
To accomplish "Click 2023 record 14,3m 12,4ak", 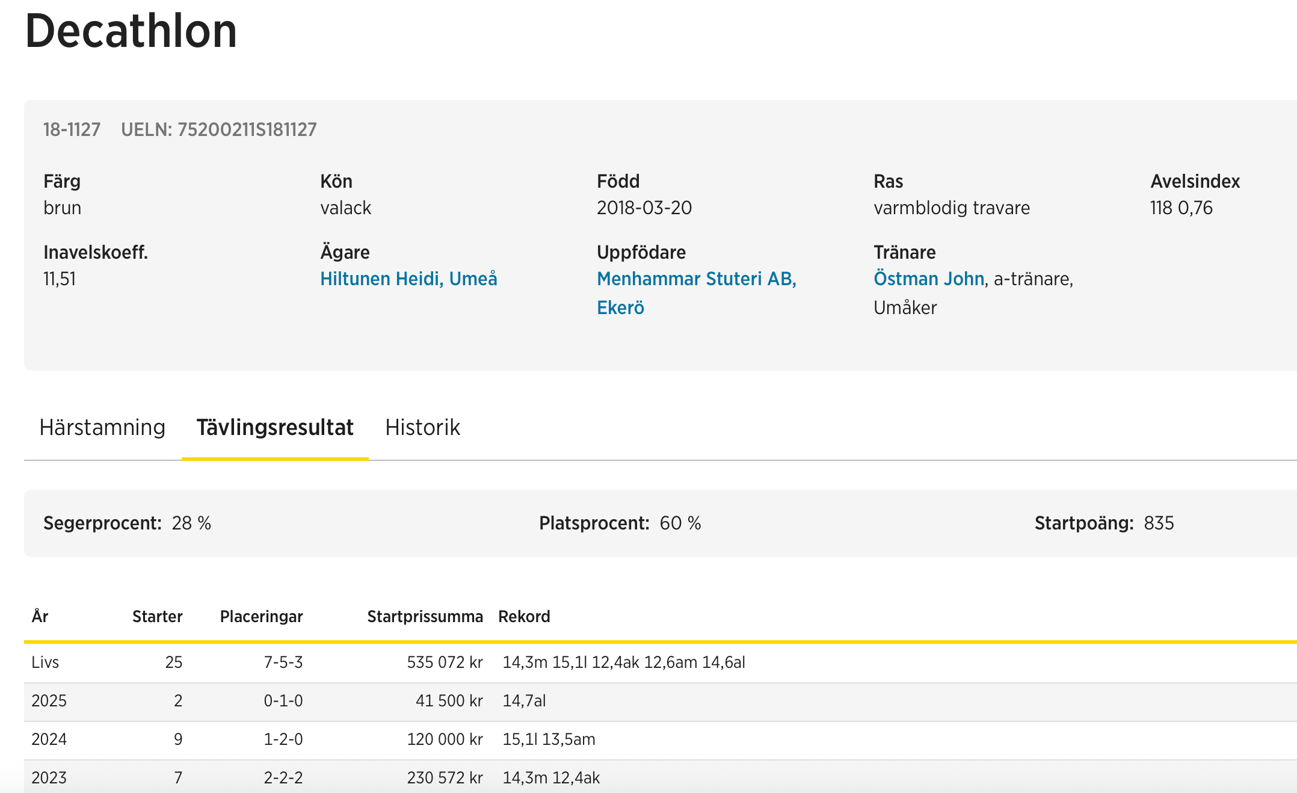I will pos(551,777).
